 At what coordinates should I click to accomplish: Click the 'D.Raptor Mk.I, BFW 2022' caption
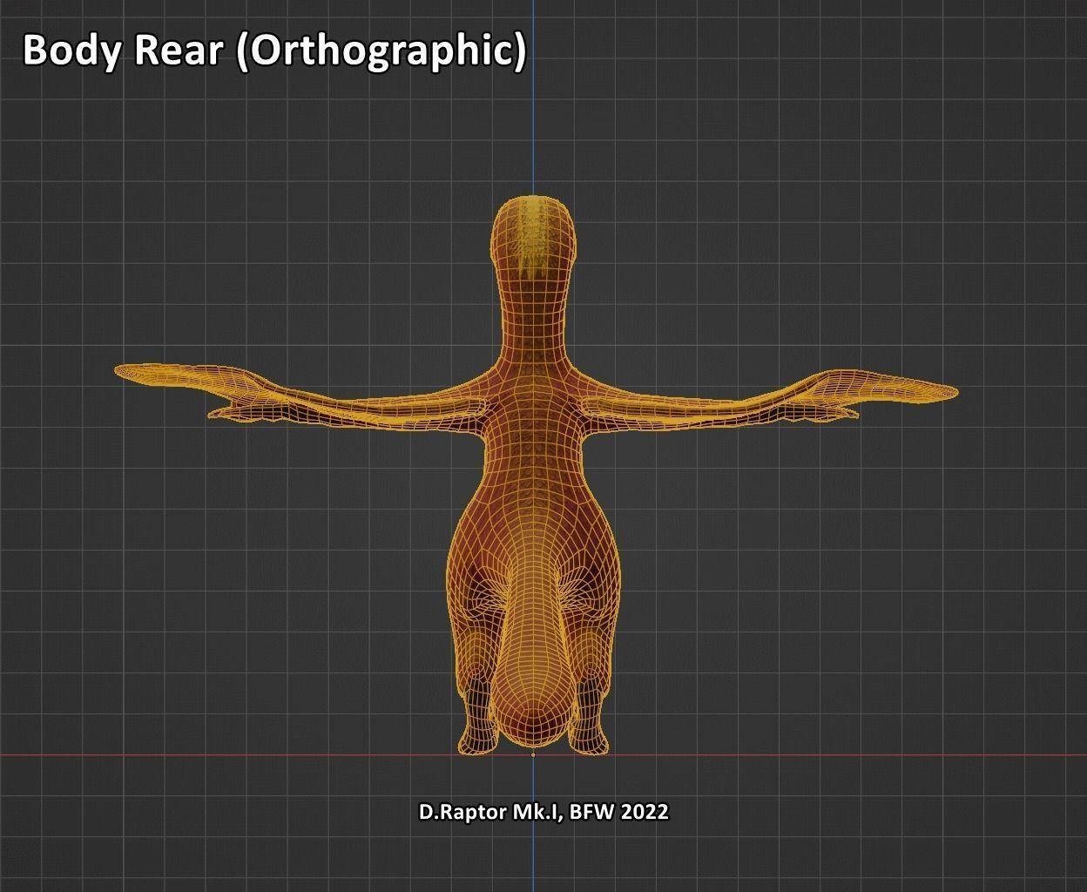543,812
